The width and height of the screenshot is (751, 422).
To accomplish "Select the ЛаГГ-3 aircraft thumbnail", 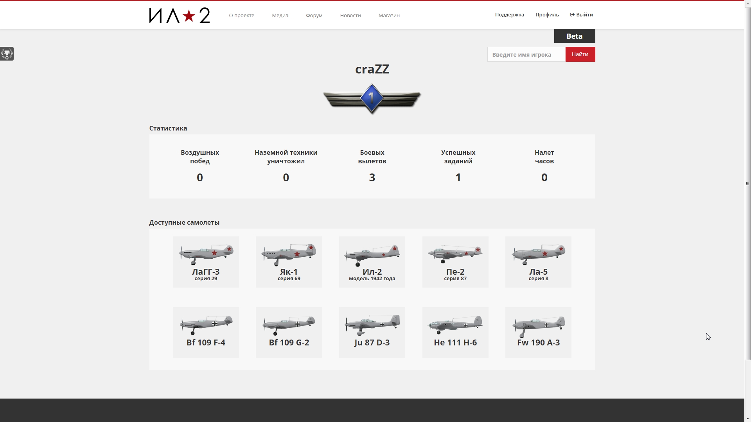I will point(206,262).
